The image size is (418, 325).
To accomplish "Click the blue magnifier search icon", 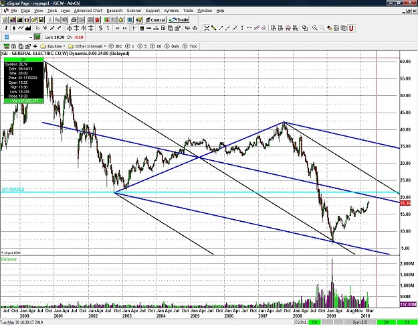I will pyautogui.click(x=130, y=20).
